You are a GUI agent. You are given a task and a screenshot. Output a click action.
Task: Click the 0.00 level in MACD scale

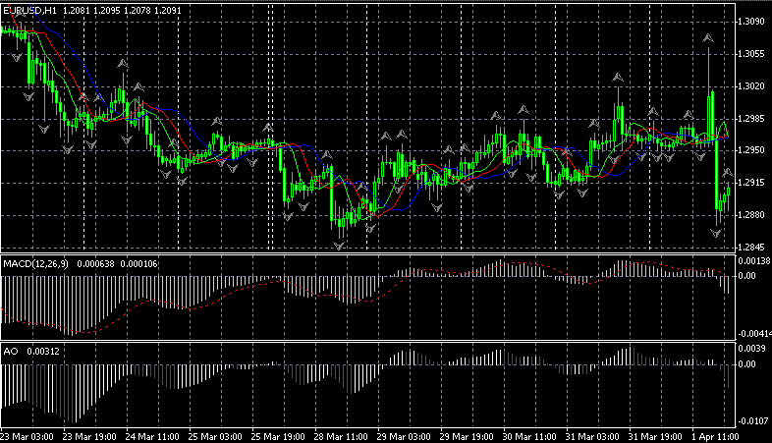coord(746,276)
